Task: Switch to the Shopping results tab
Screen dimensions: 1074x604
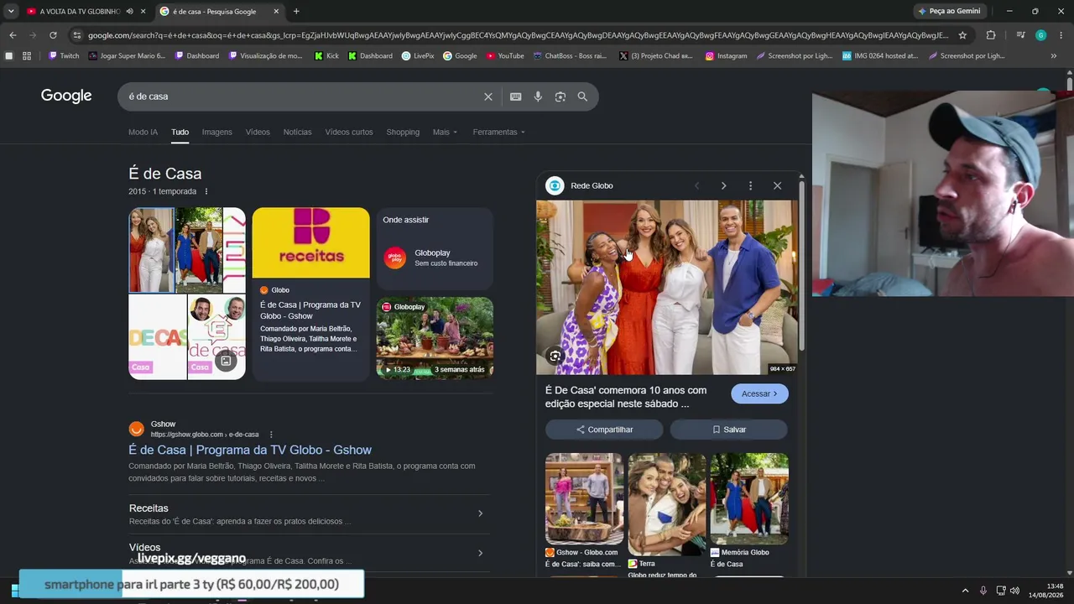Action: [x=403, y=132]
